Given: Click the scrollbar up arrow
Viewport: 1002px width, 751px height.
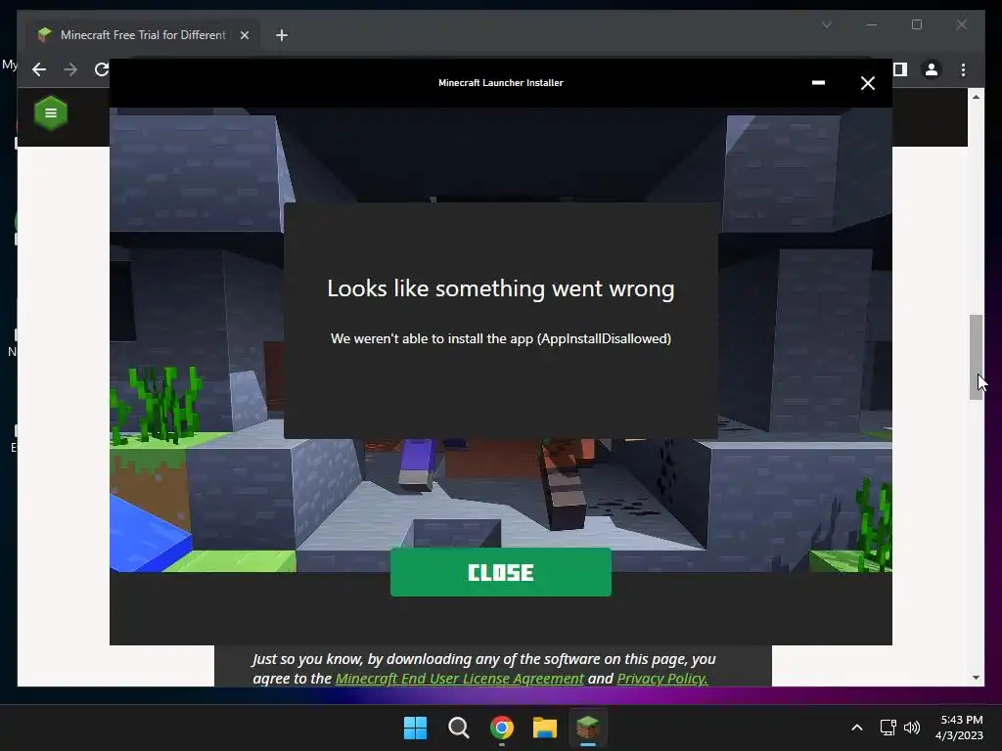Looking at the screenshot, I should pos(976,97).
